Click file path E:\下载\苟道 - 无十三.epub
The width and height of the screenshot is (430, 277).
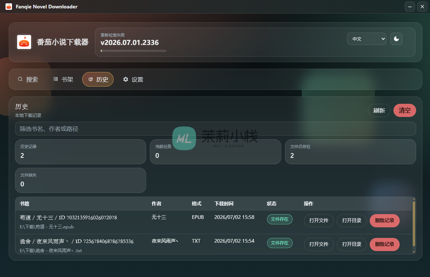[47, 227]
